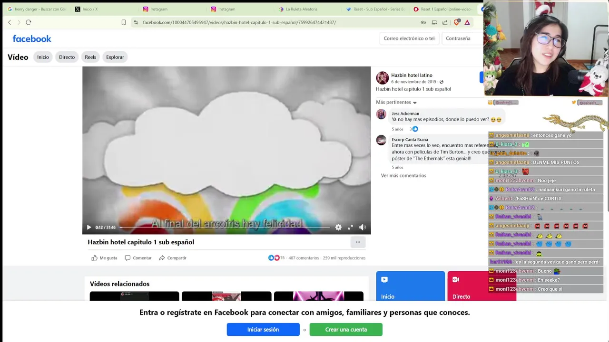Click the browser forward arrow

[19, 22]
